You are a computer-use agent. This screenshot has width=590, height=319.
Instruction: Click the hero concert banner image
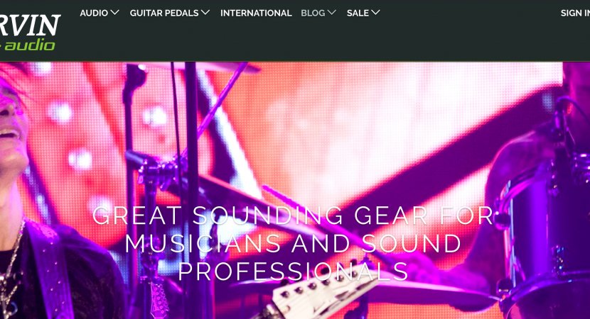pos(295,190)
